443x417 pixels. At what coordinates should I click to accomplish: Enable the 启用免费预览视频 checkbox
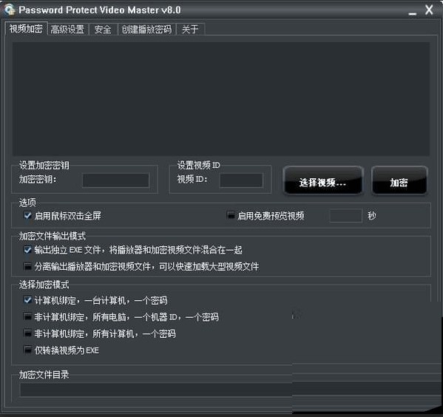[x=231, y=216]
